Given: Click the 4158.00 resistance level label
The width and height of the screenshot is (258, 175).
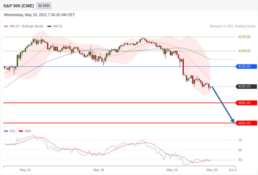Looking at the screenshot, I should click(244, 51).
